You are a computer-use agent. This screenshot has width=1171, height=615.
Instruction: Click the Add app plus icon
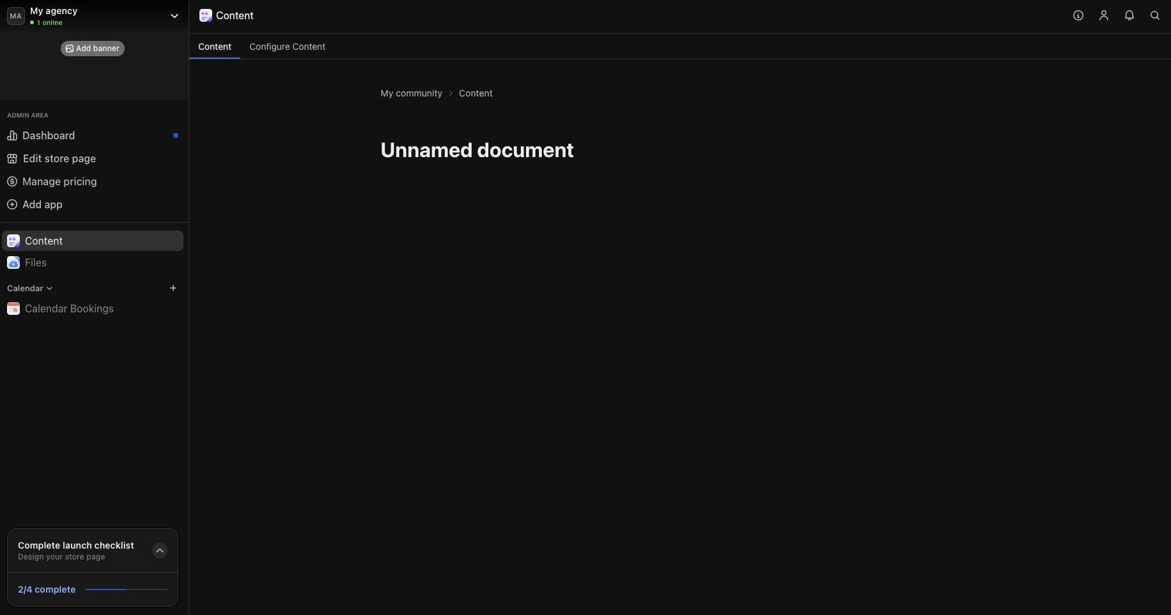tap(13, 204)
